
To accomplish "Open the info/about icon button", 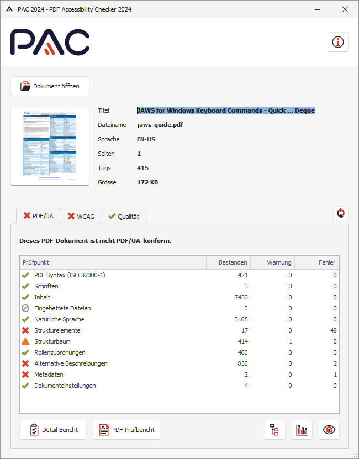I will click(x=338, y=42).
